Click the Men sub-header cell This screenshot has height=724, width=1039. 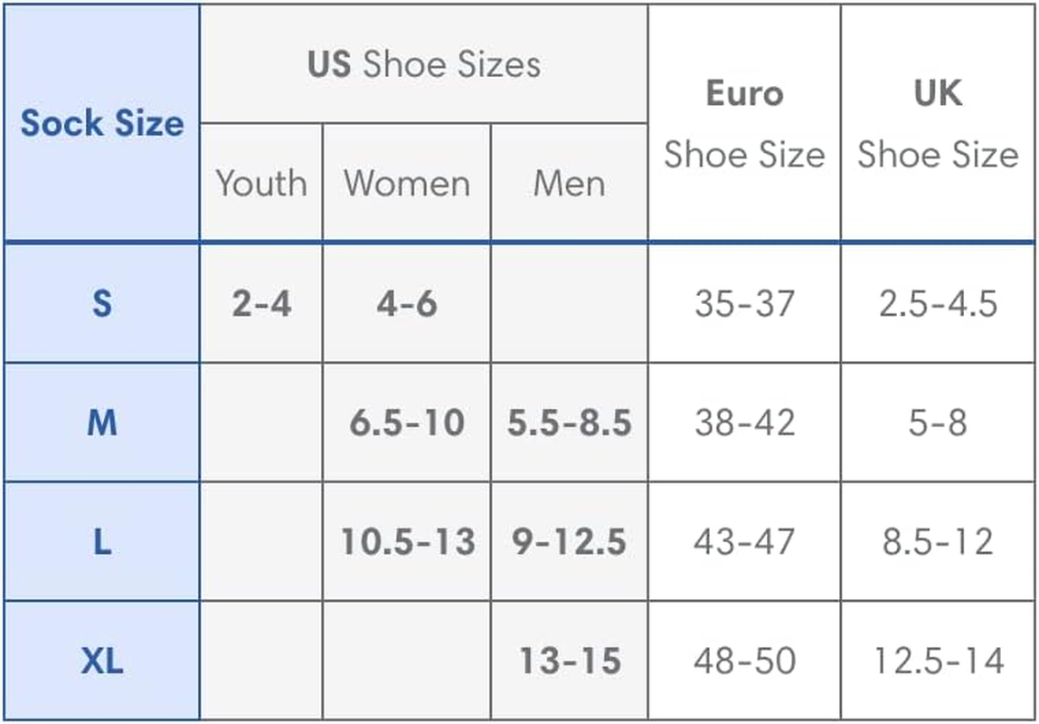[569, 183]
